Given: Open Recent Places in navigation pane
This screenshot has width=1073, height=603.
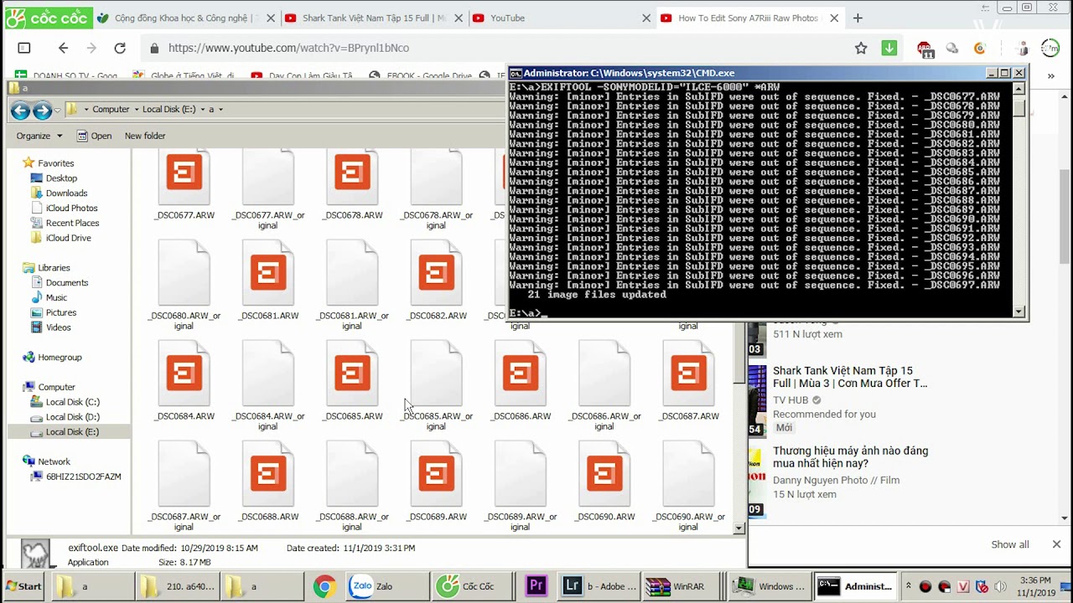Looking at the screenshot, I should coord(72,224).
